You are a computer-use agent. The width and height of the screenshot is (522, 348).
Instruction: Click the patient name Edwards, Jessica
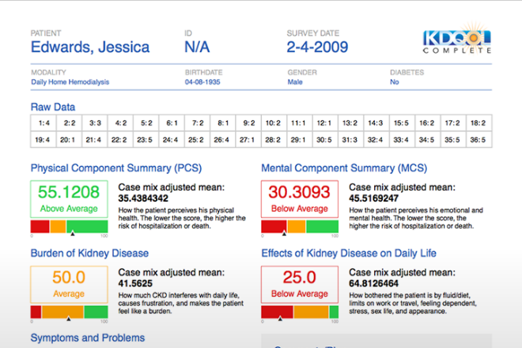click(x=89, y=47)
